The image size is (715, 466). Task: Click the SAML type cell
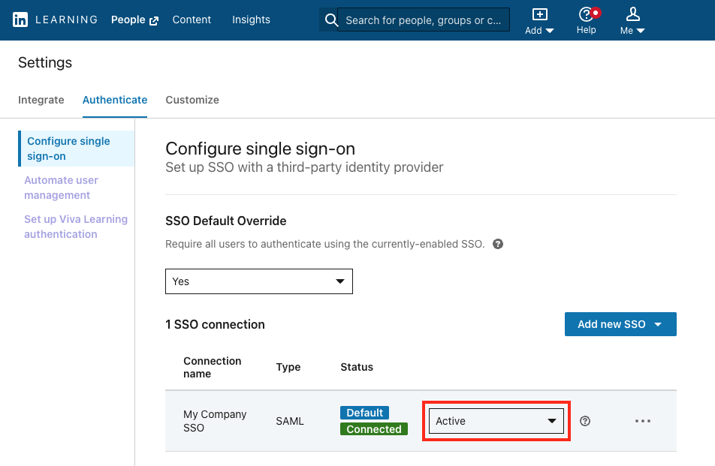(290, 421)
